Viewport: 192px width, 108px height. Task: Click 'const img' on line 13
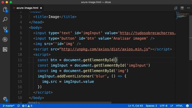[47, 71]
